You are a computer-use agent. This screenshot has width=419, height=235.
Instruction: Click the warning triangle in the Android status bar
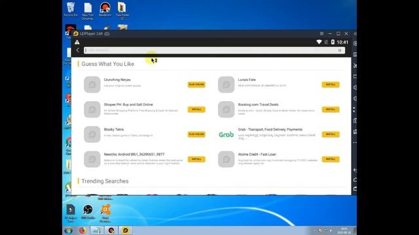77,42
